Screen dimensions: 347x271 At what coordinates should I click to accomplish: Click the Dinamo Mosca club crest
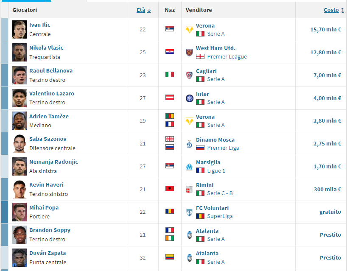point(189,144)
